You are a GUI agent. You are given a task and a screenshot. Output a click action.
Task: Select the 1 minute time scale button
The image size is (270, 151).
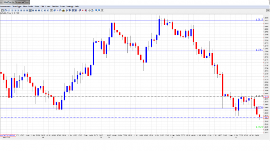[x=15, y=10]
